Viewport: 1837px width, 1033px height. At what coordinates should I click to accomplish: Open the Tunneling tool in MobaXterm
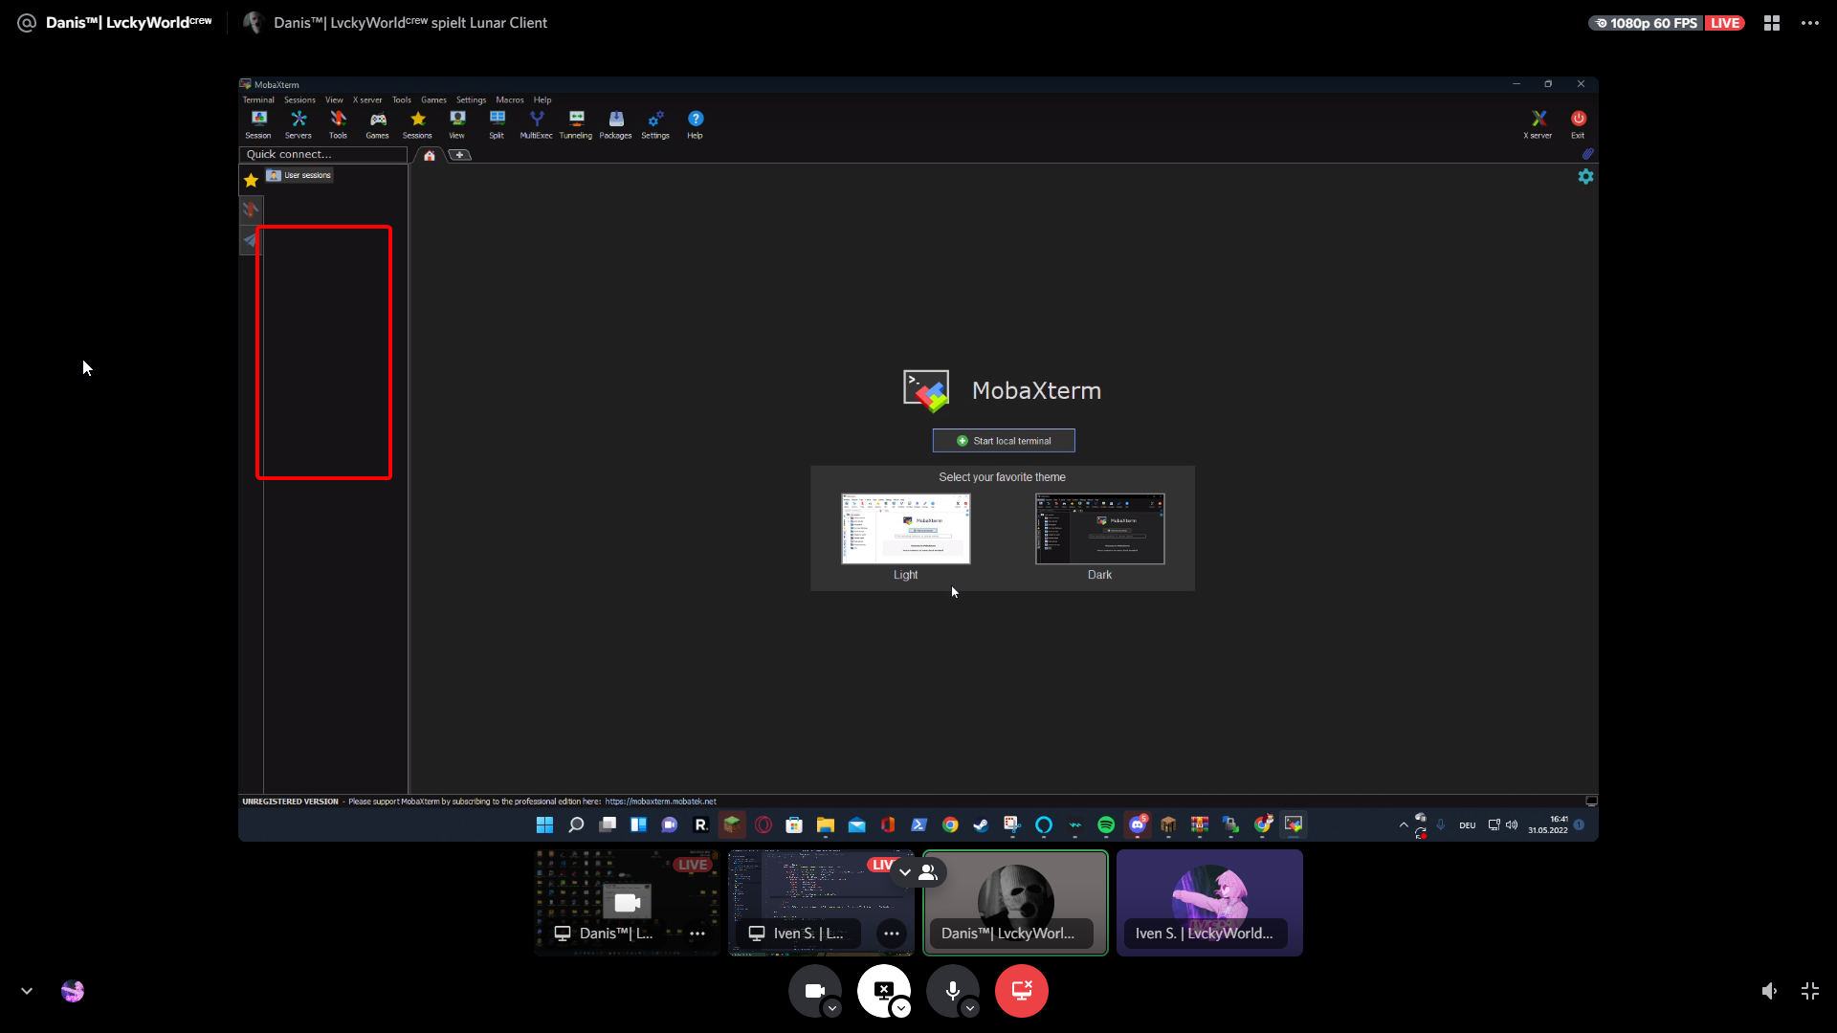coord(576,123)
